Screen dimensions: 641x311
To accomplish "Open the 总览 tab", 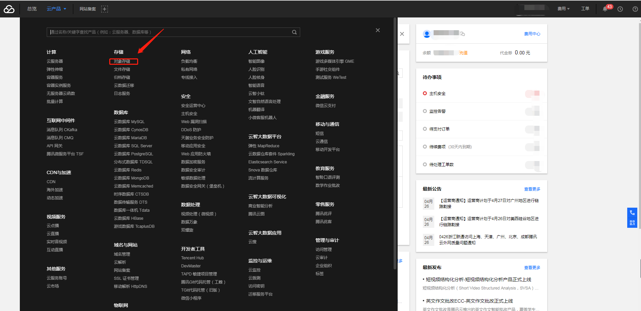I will pyautogui.click(x=32, y=9).
